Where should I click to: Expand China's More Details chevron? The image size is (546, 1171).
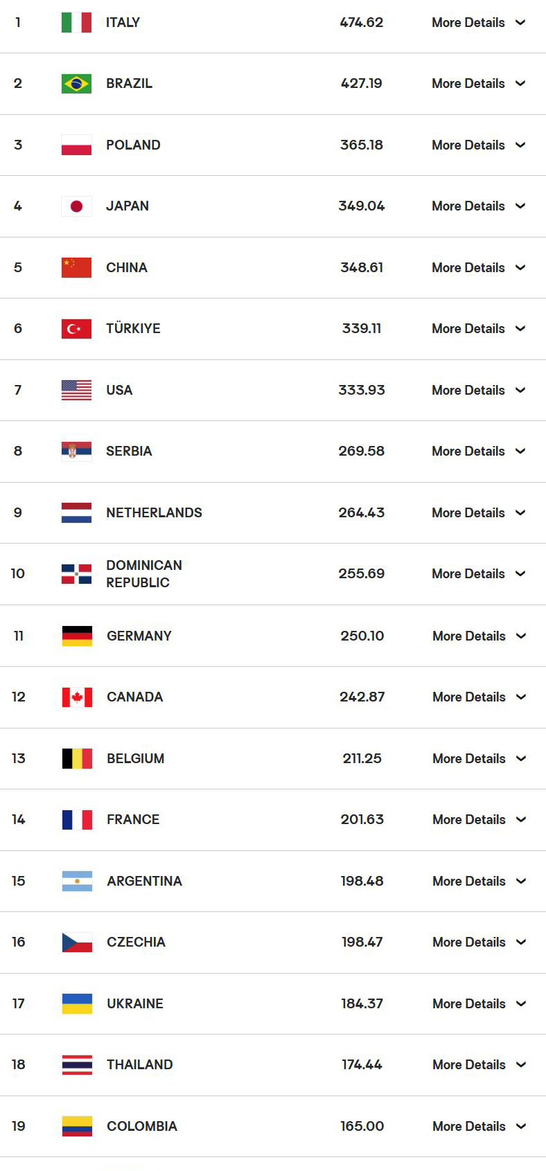520,267
